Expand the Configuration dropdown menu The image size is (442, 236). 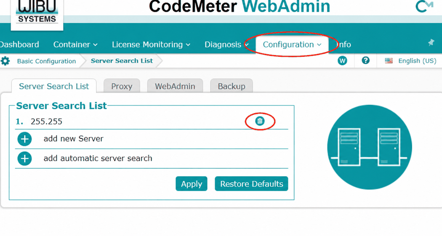pyautogui.click(x=292, y=45)
